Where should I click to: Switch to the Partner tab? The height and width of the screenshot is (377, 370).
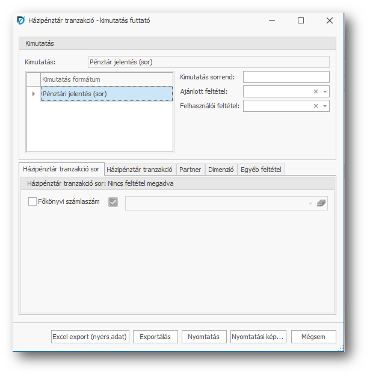coord(190,170)
